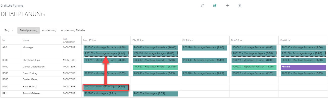328x99 pixels.
Task: Select the R400 row number
Action: (x=5, y=67)
